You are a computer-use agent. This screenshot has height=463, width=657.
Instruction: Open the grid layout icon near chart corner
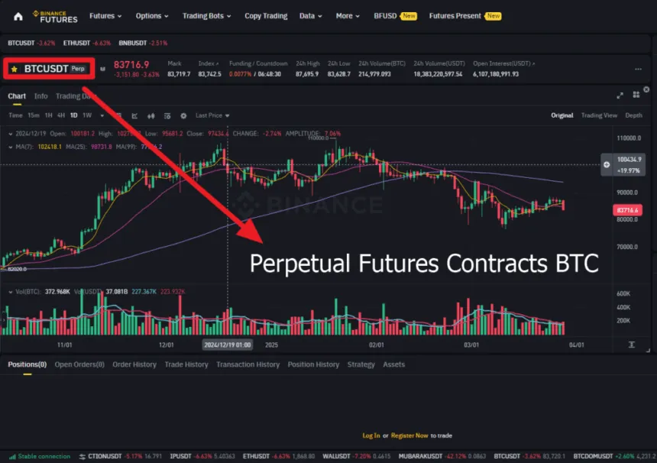tap(637, 96)
